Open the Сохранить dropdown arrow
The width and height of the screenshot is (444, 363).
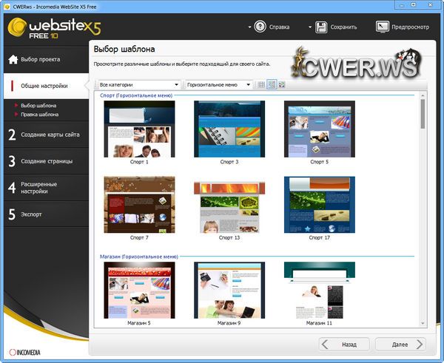click(x=310, y=27)
